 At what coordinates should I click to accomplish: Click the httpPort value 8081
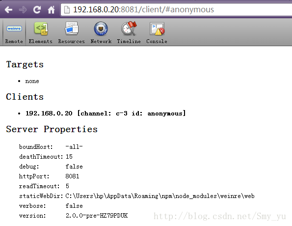coord(72,176)
